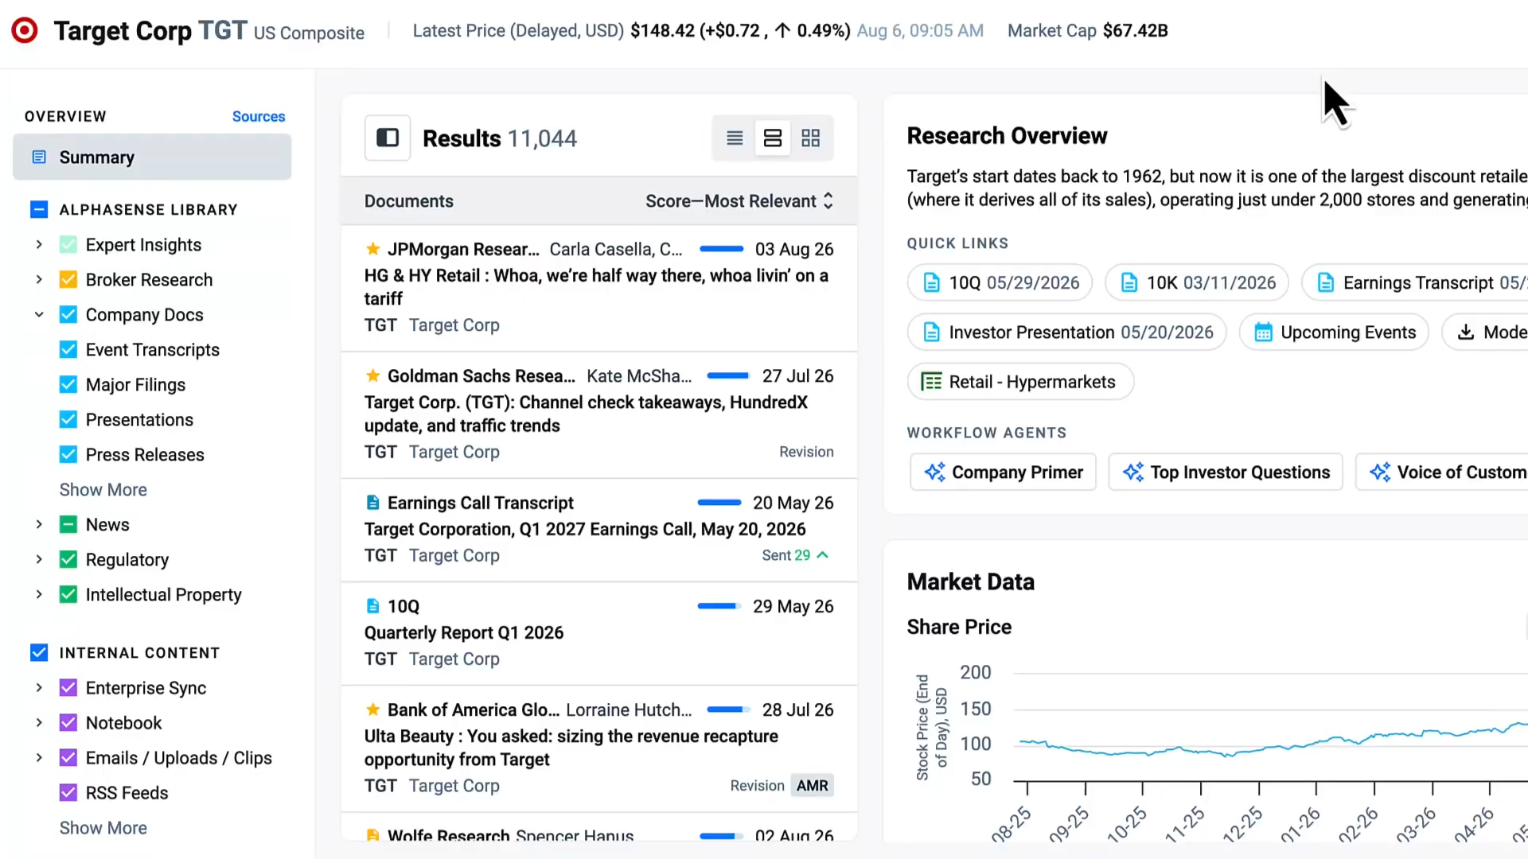Click the Summary document icon
The width and height of the screenshot is (1528, 859).
pos(39,157)
